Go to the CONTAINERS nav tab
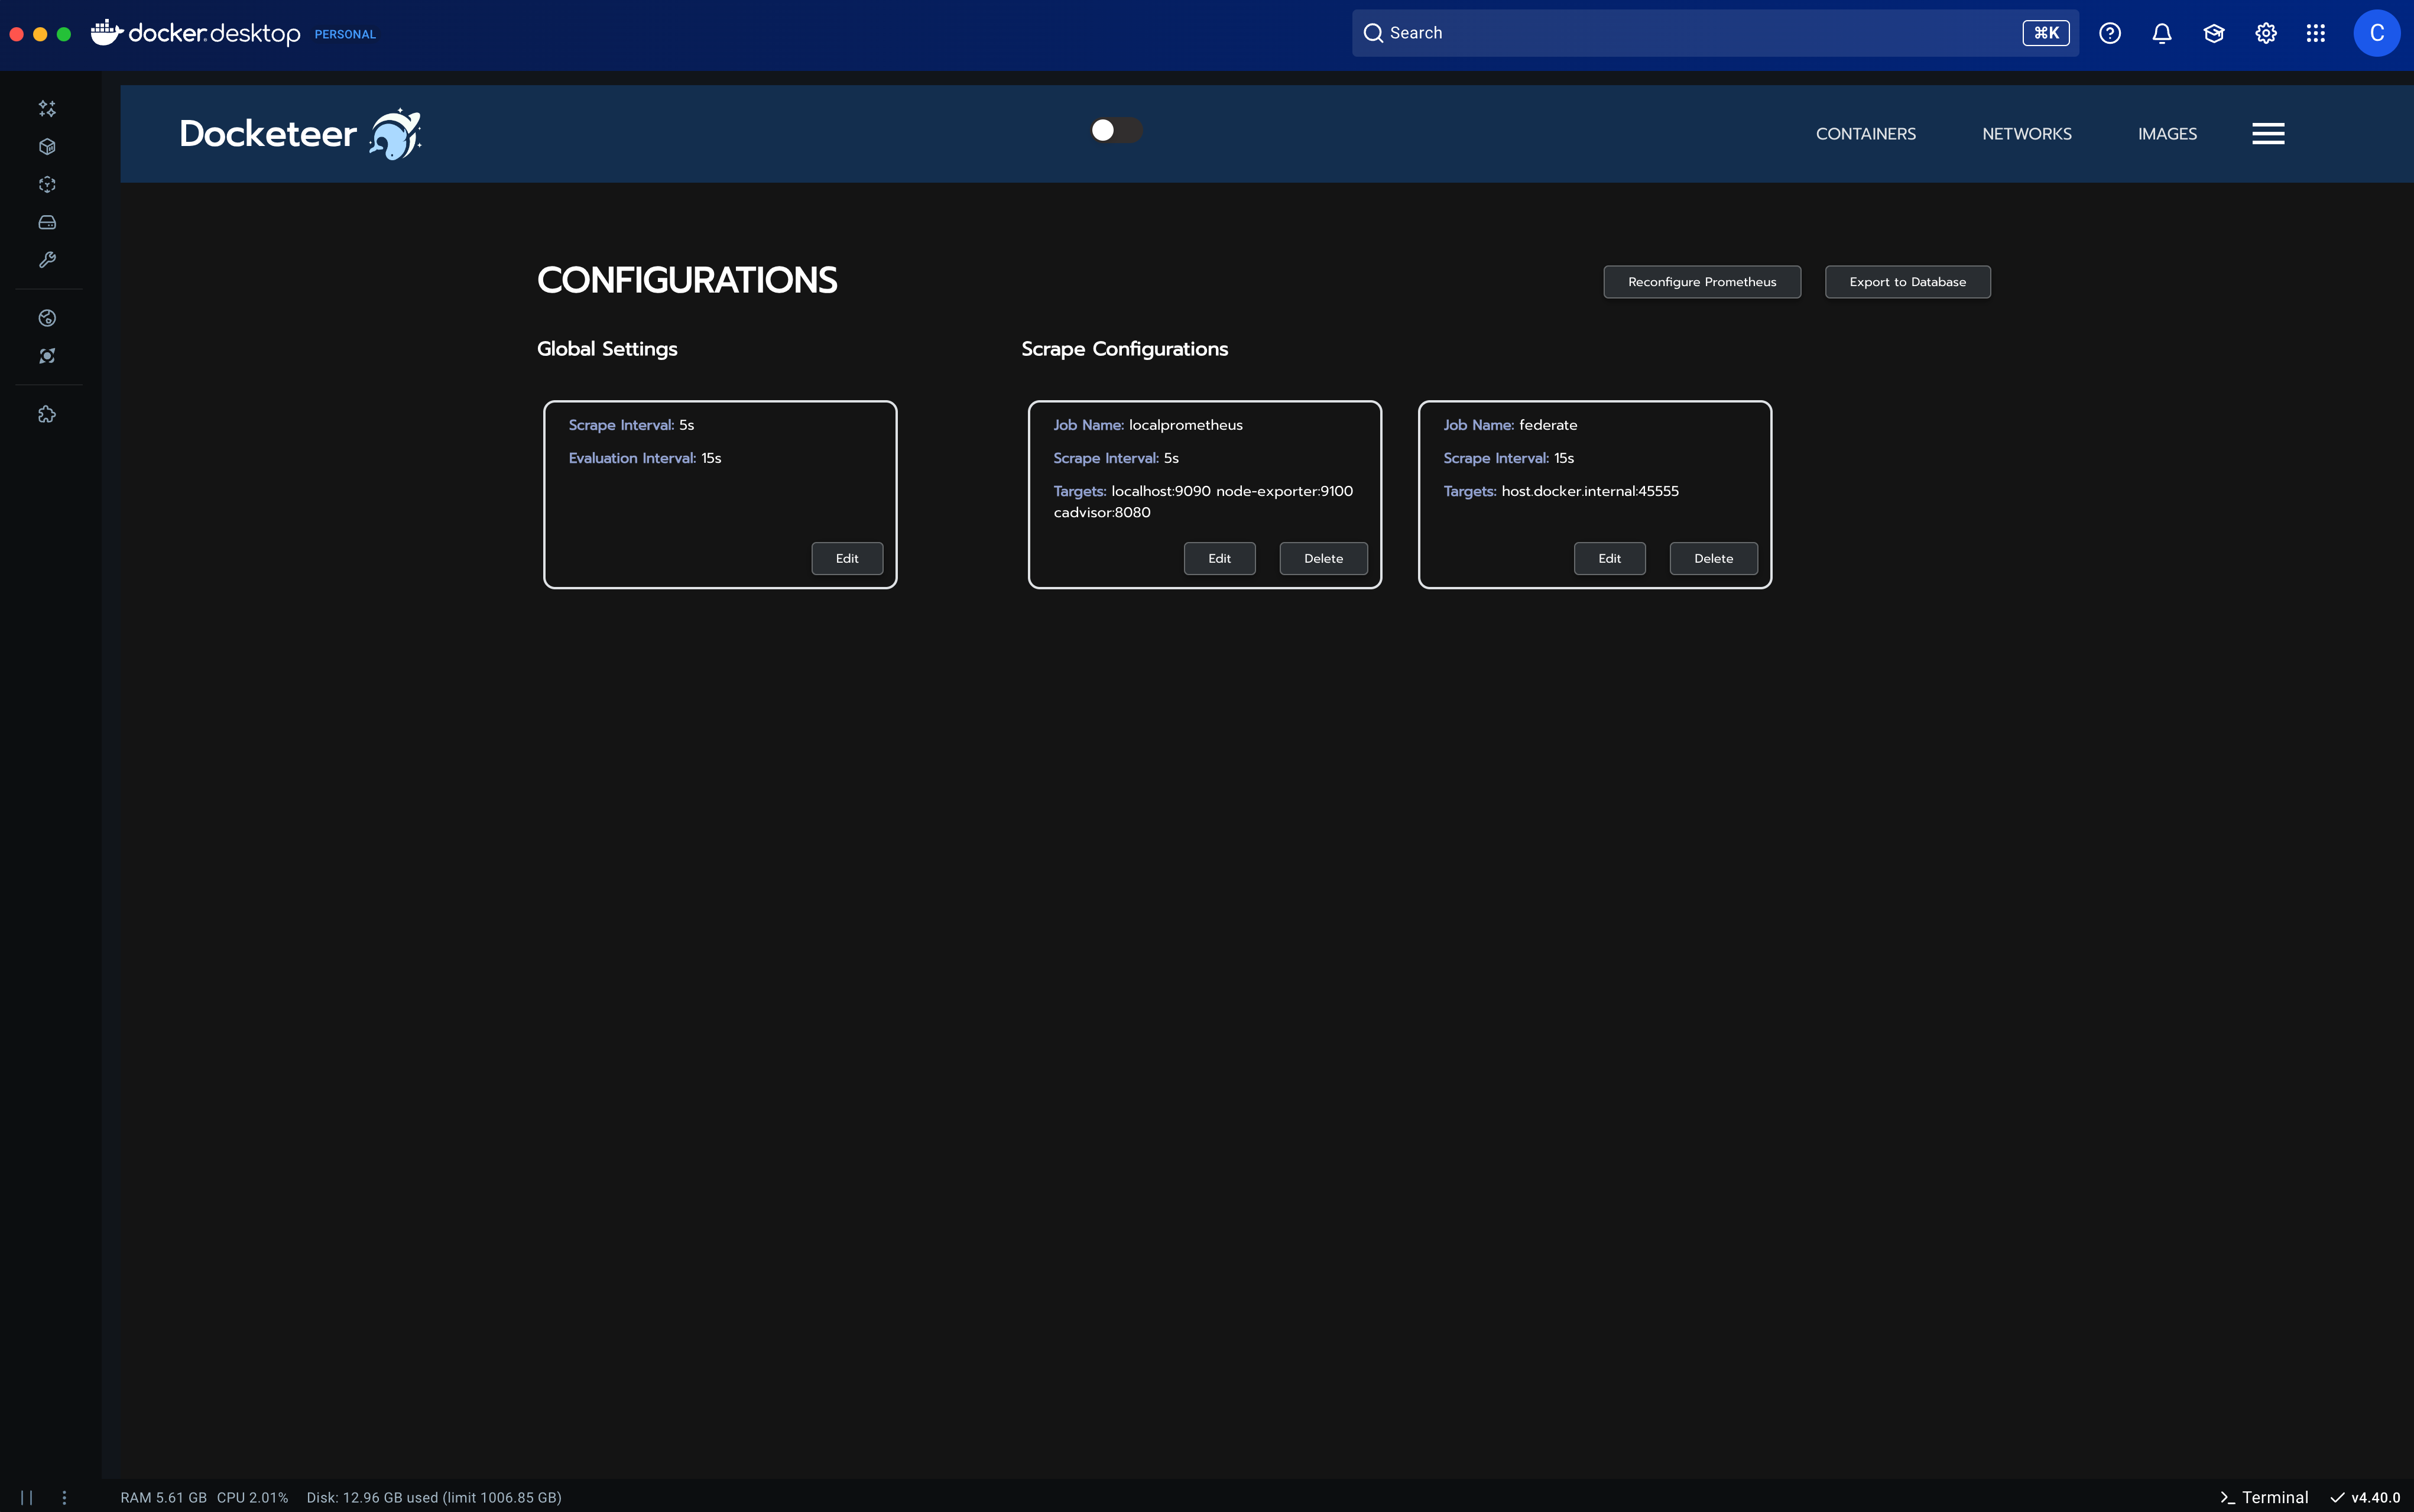The image size is (2414, 1512). pyautogui.click(x=1865, y=134)
